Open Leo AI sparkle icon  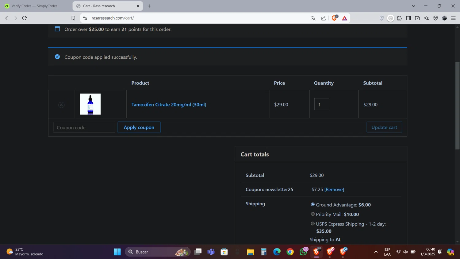tap(427, 18)
